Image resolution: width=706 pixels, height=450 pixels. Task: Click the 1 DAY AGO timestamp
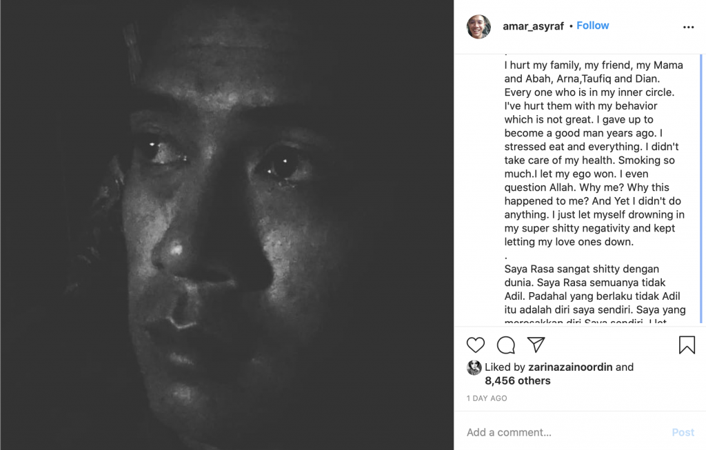487,398
